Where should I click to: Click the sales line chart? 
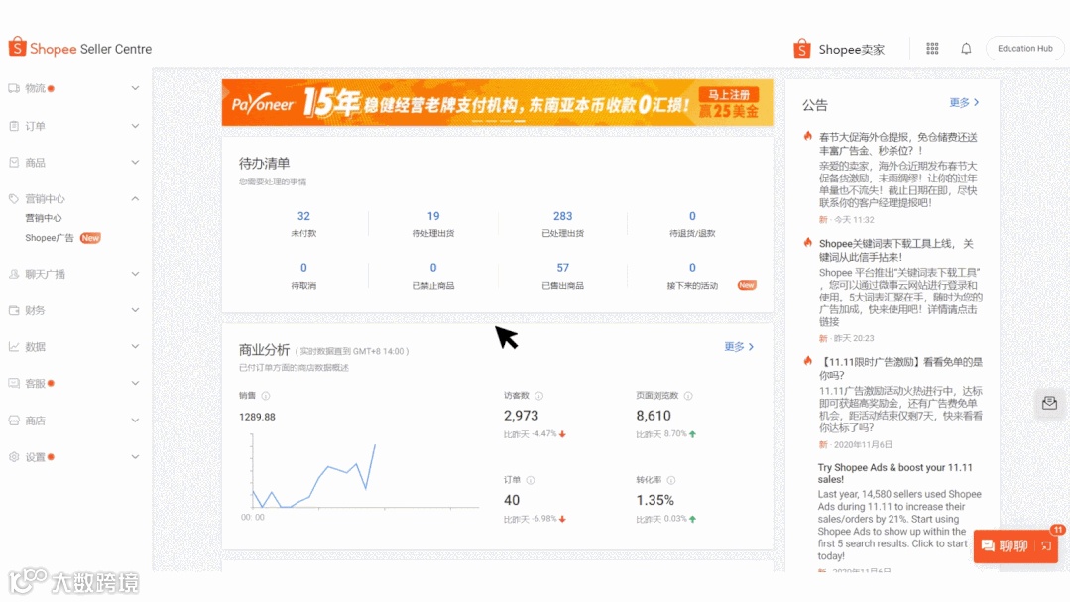coord(364,474)
